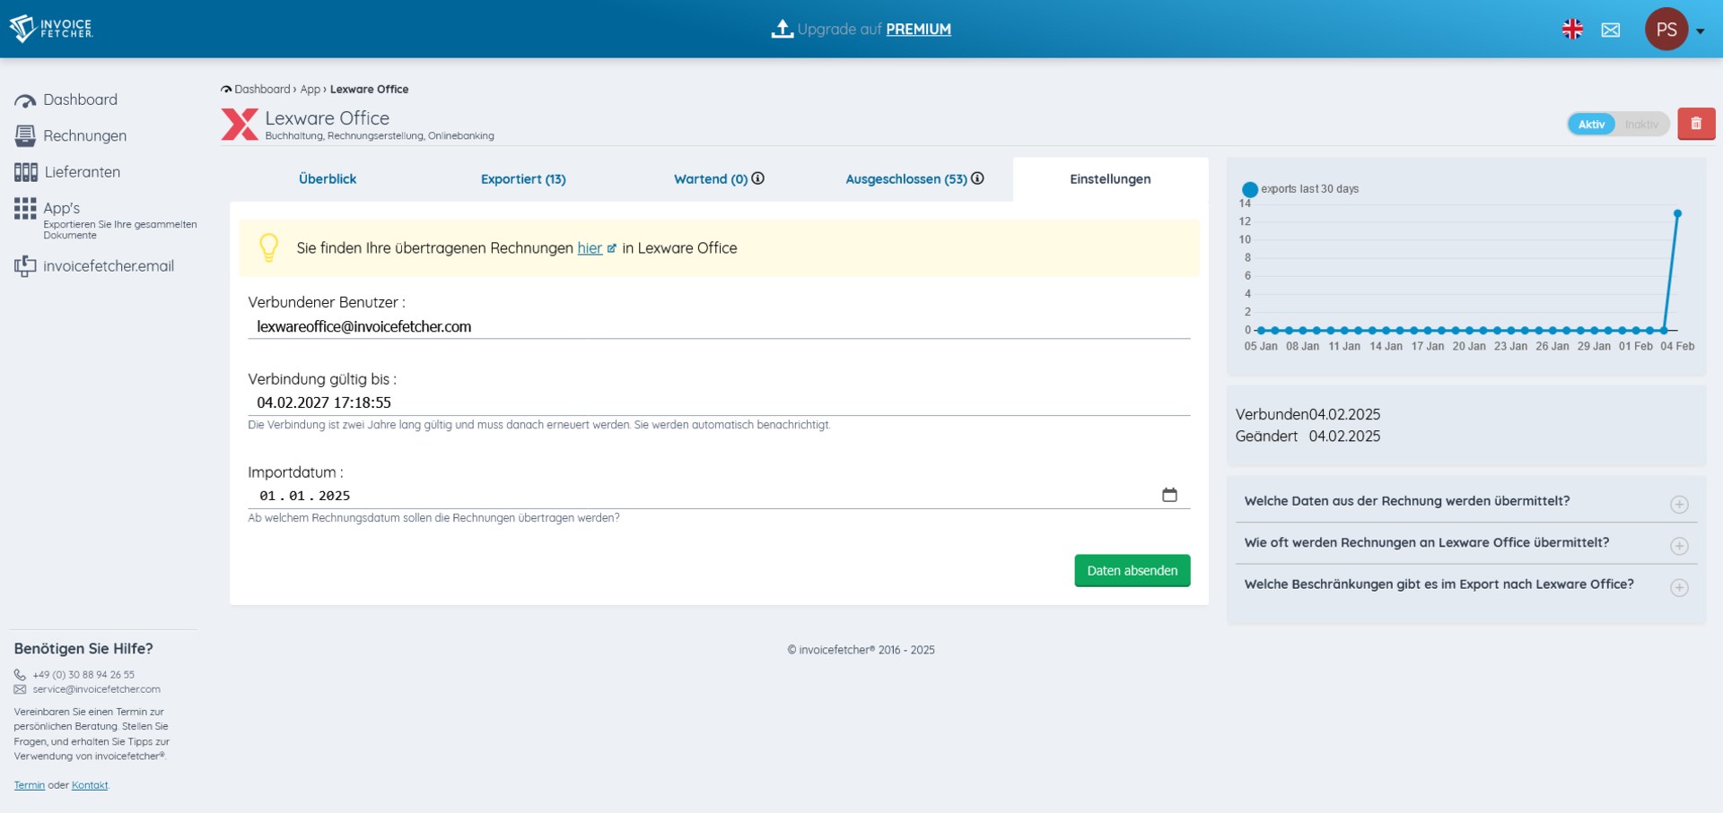This screenshot has height=813, width=1723.
Task: Expand 'Wie oft werden Rechnungen' FAQ
Action: 1678,546
